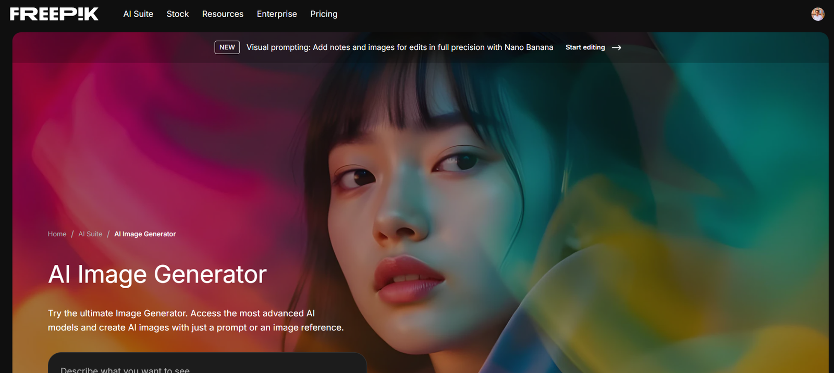
Task: Click the 'Try the ultimate Image Generator' description
Action: (x=195, y=320)
